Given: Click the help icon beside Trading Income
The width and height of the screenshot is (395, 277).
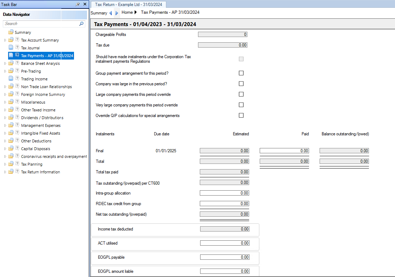Looking at the screenshot, I should point(17,78).
